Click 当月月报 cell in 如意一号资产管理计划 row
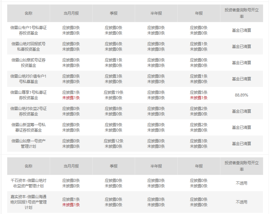This screenshot has width=271, height=214. [x=71, y=144]
